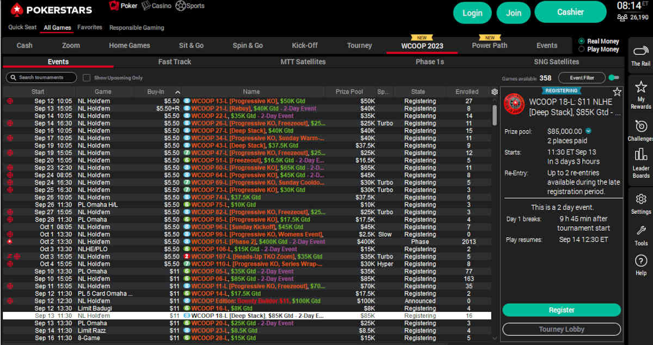Open the Responsible Gaming link

[137, 28]
